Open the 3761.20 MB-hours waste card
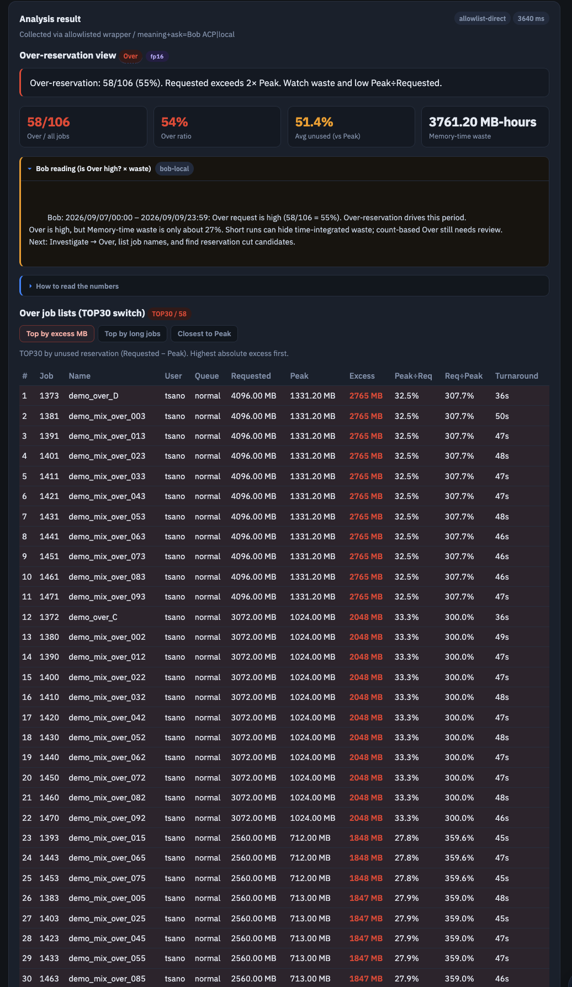This screenshot has width=572, height=987. click(485, 127)
